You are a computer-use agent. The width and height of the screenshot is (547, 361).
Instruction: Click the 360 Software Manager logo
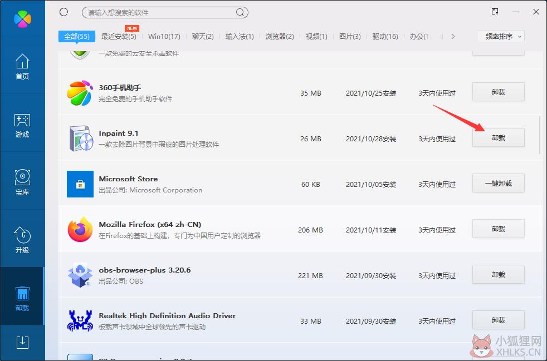[22, 19]
